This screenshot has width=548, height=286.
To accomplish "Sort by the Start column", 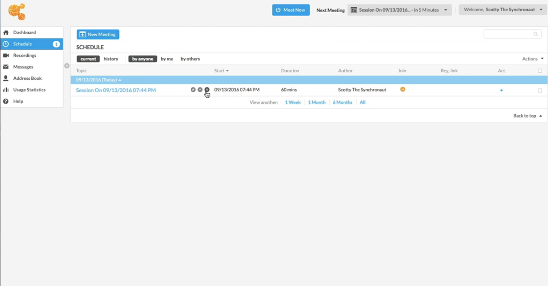I will point(221,71).
